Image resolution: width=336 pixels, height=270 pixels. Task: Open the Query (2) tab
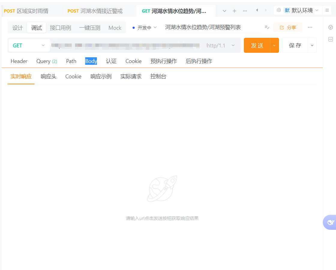tap(47, 61)
